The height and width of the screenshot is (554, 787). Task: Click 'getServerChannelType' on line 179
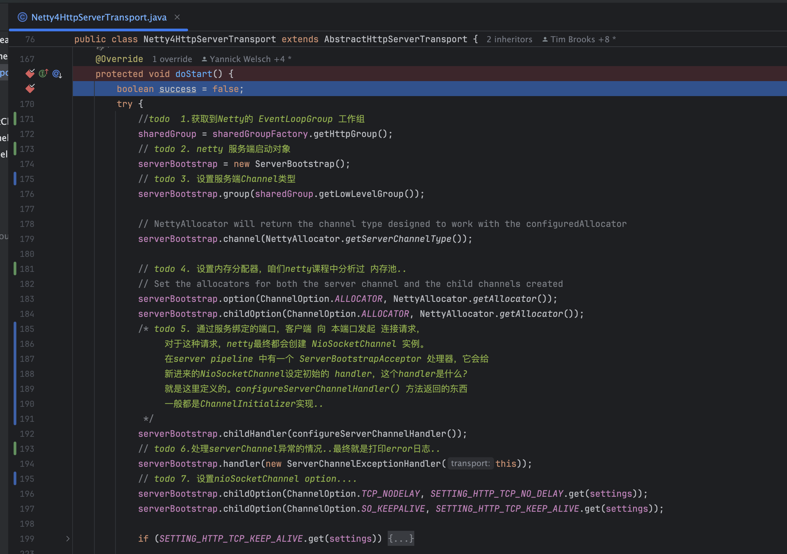pos(398,239)
